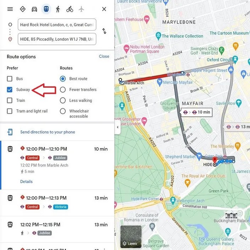Click Send directions to your phone

point(48,132)
